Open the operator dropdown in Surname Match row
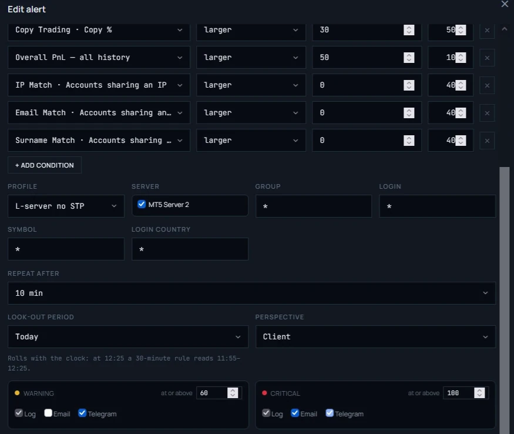Viewport: 514px width, 434px height. point(251,140)
